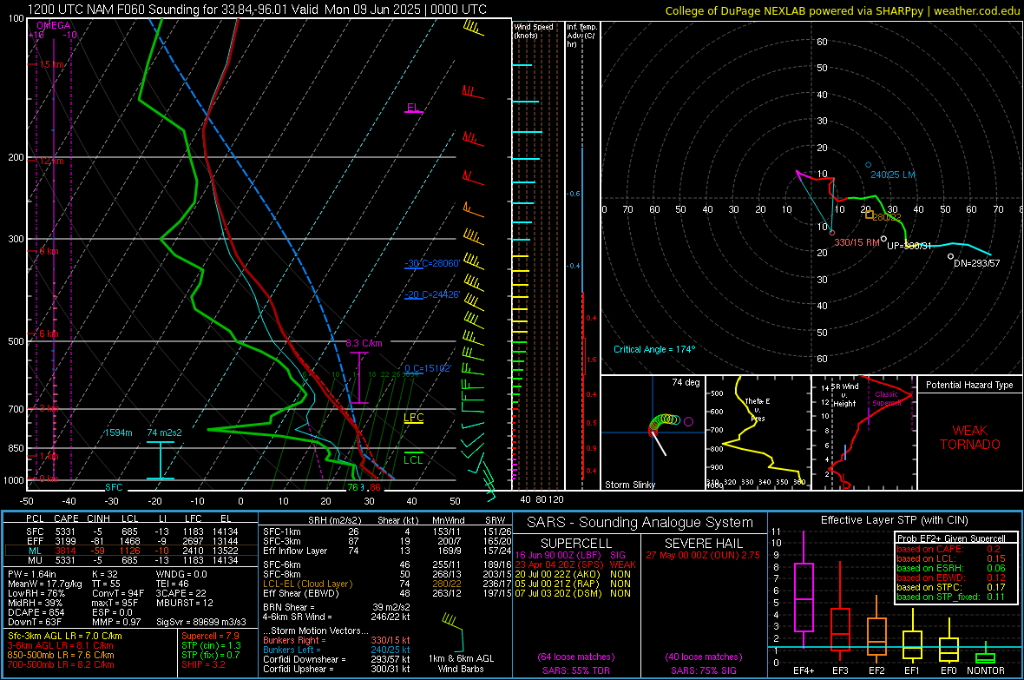Click the 'Classic Supercell' label

pos(886,399)
